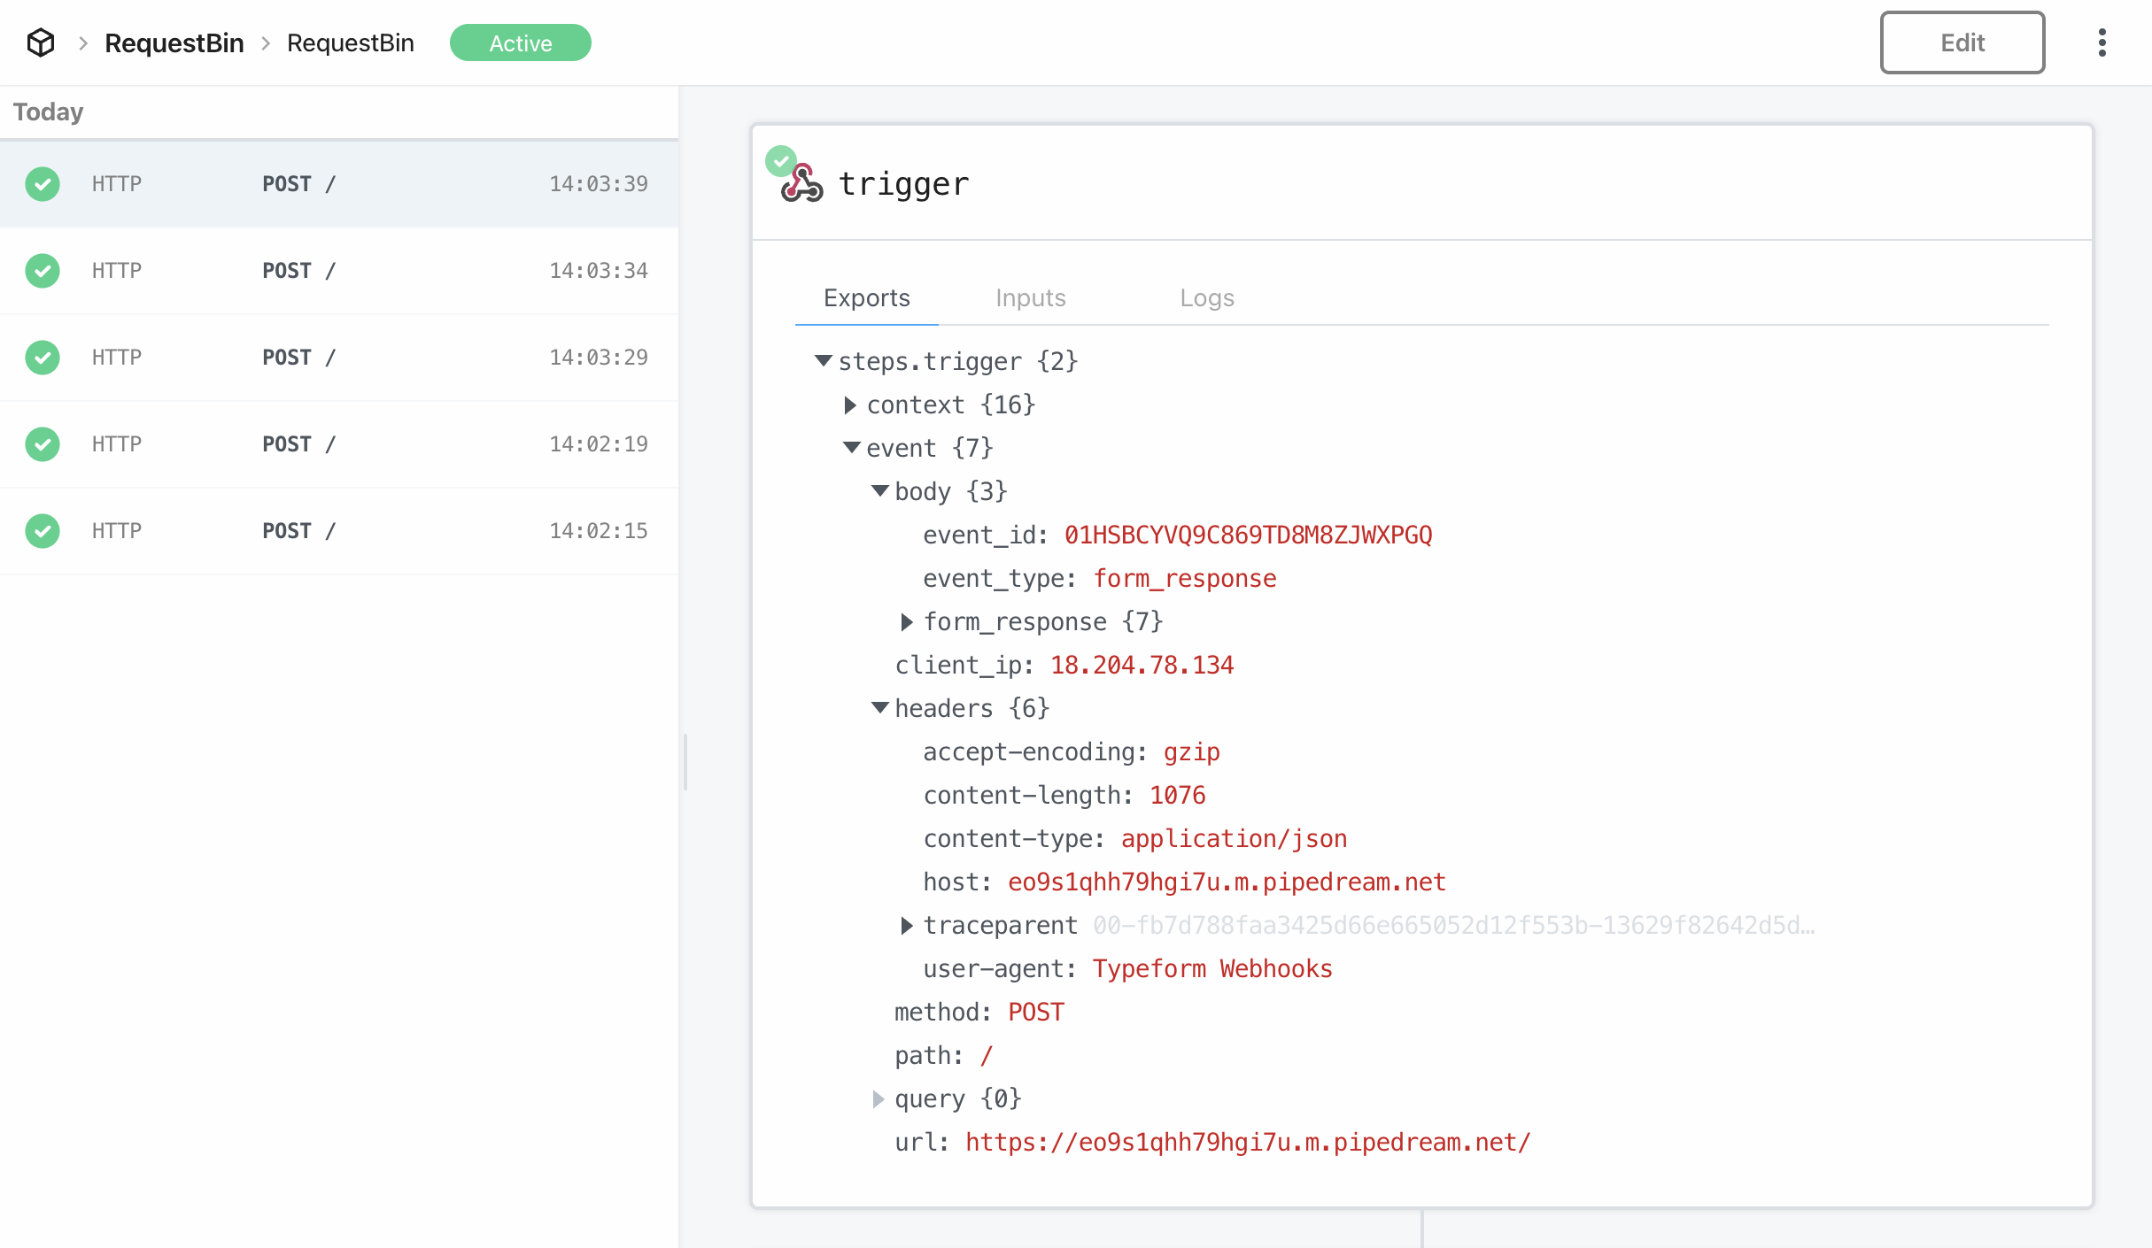Click the path value slash

987,1056
